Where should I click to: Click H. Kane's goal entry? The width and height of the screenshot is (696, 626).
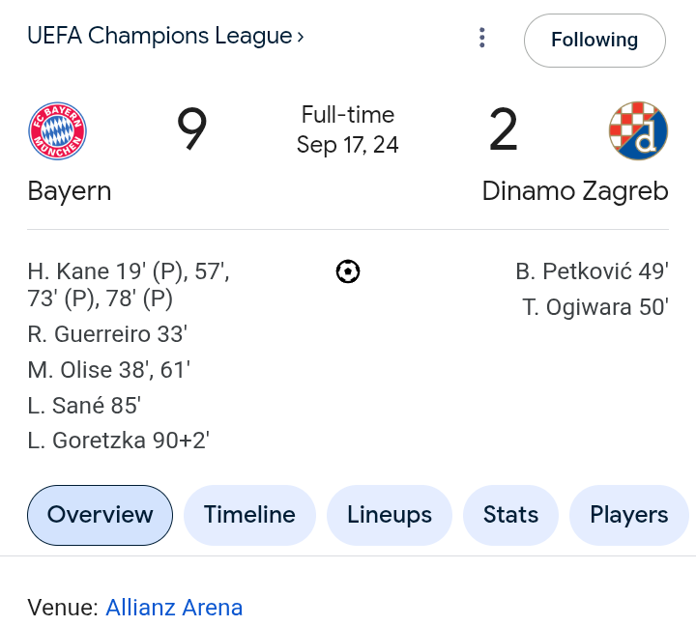pyautogui.click(x=129, y=285)
